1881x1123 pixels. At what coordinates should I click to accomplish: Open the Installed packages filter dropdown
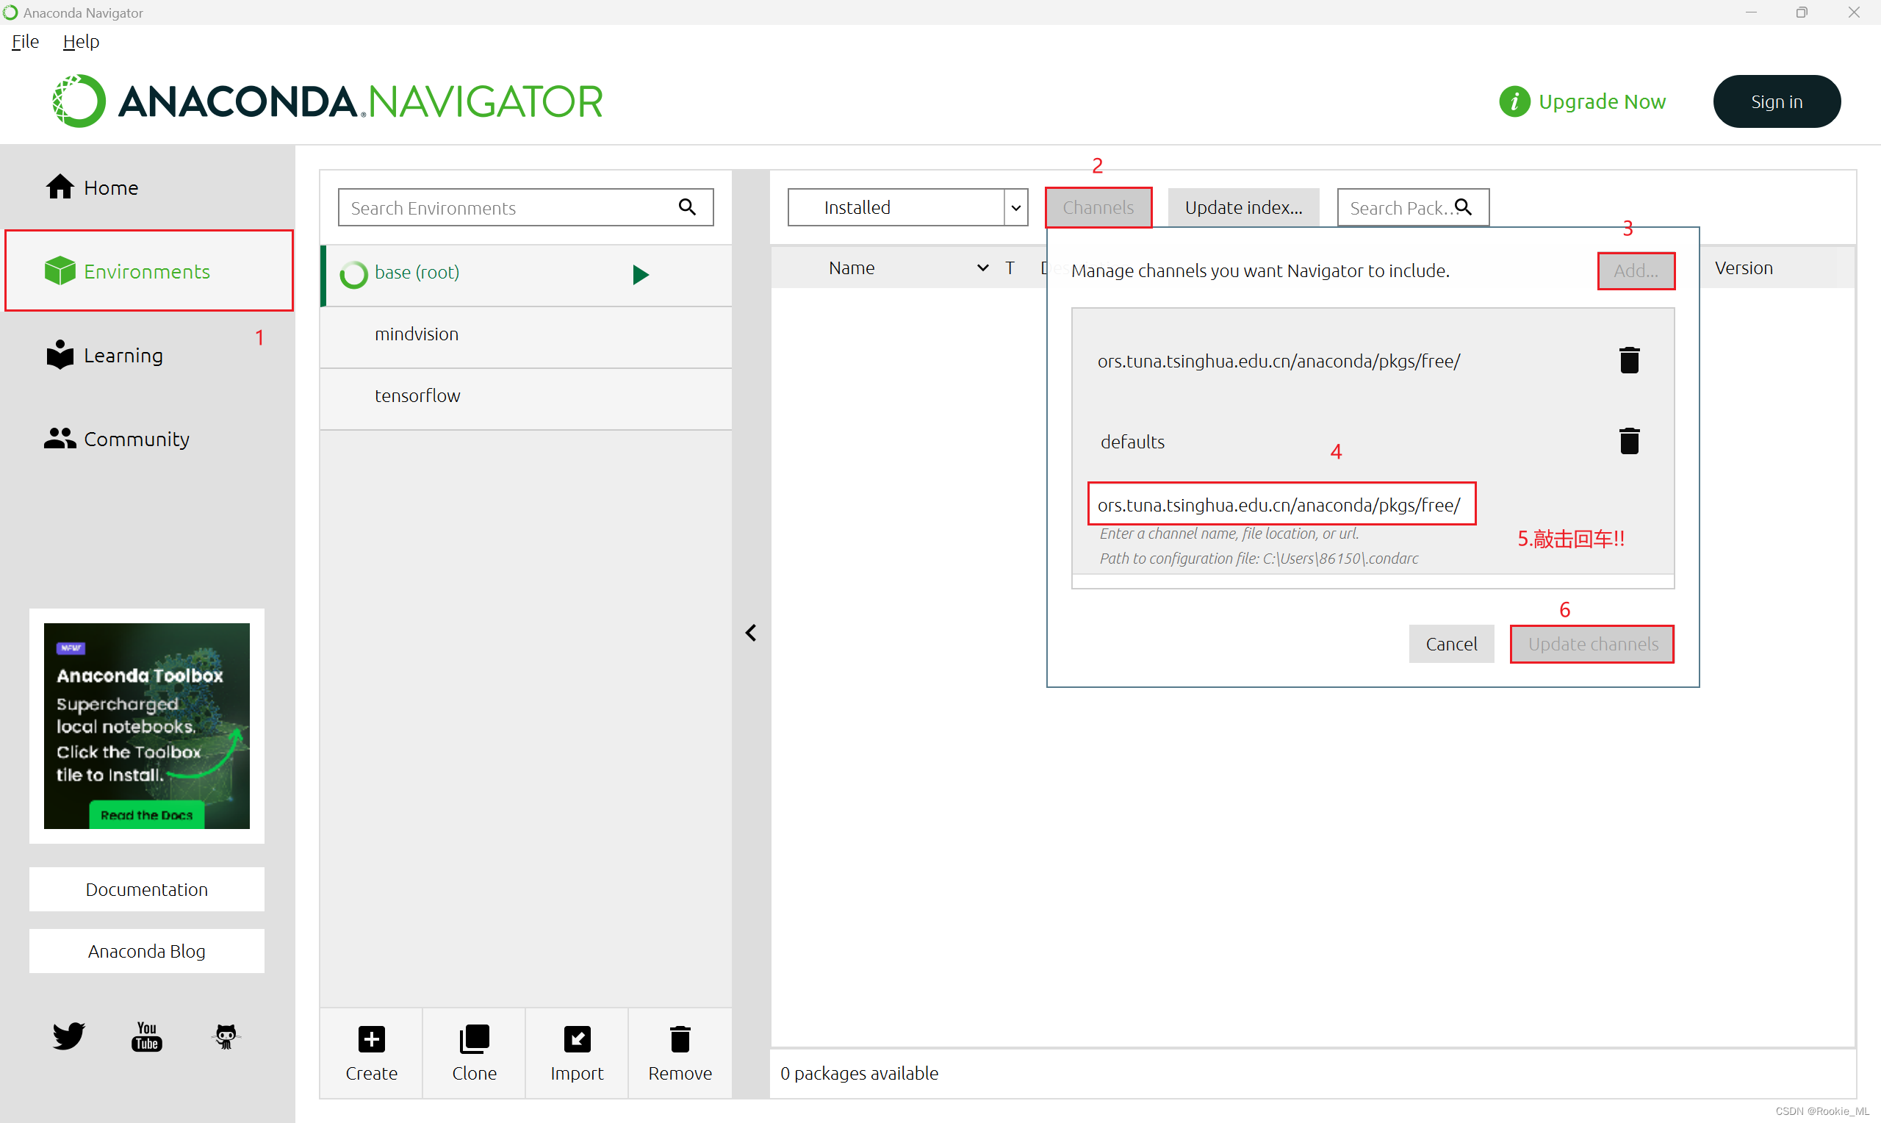coord(1015,207)
